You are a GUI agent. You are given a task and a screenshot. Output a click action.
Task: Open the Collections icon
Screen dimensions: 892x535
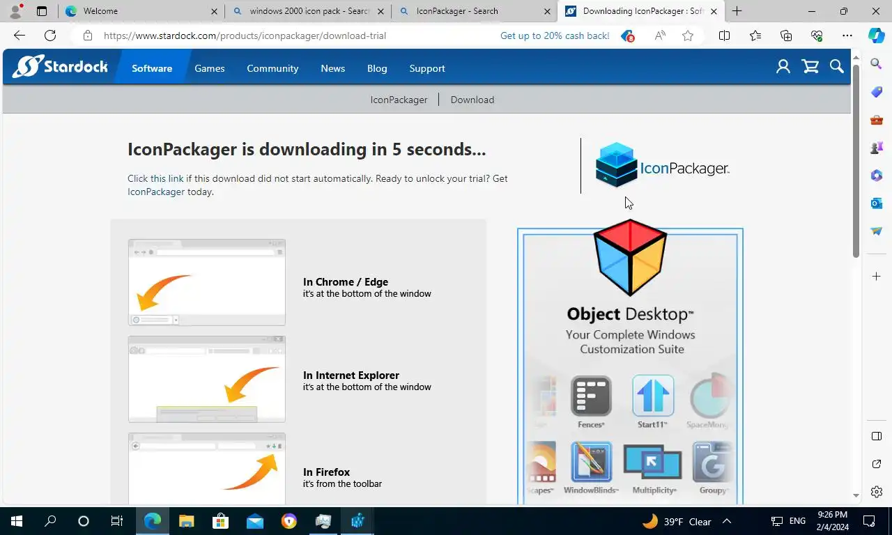786,36
